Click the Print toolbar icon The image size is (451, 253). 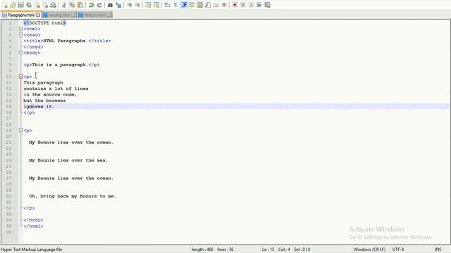(x=54, y=5)
